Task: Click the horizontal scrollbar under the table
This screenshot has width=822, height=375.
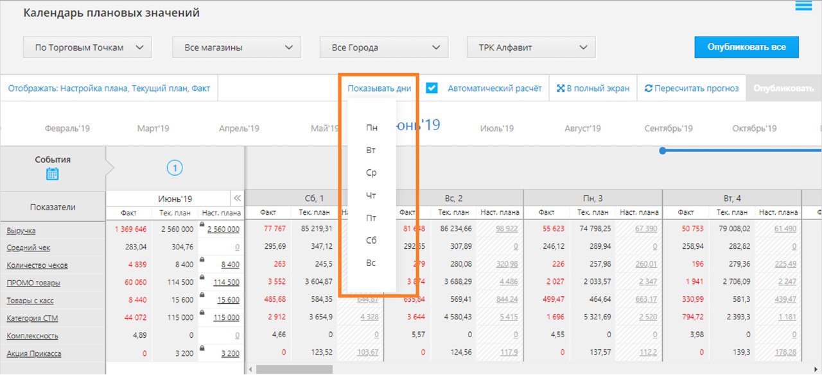Action: (x=294, y=369)
